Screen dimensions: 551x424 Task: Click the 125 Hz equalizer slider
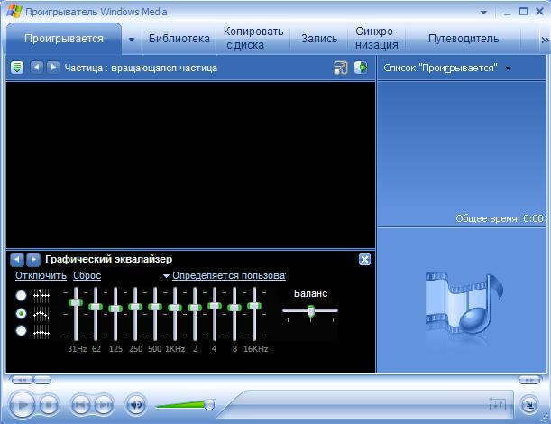(115, 309)
